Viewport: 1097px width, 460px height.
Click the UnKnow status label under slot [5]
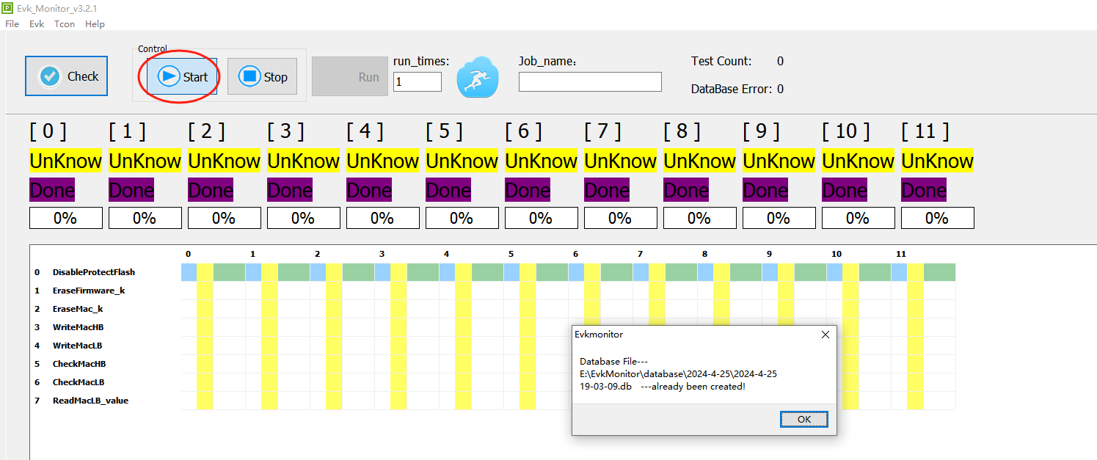tap(462, 160)
